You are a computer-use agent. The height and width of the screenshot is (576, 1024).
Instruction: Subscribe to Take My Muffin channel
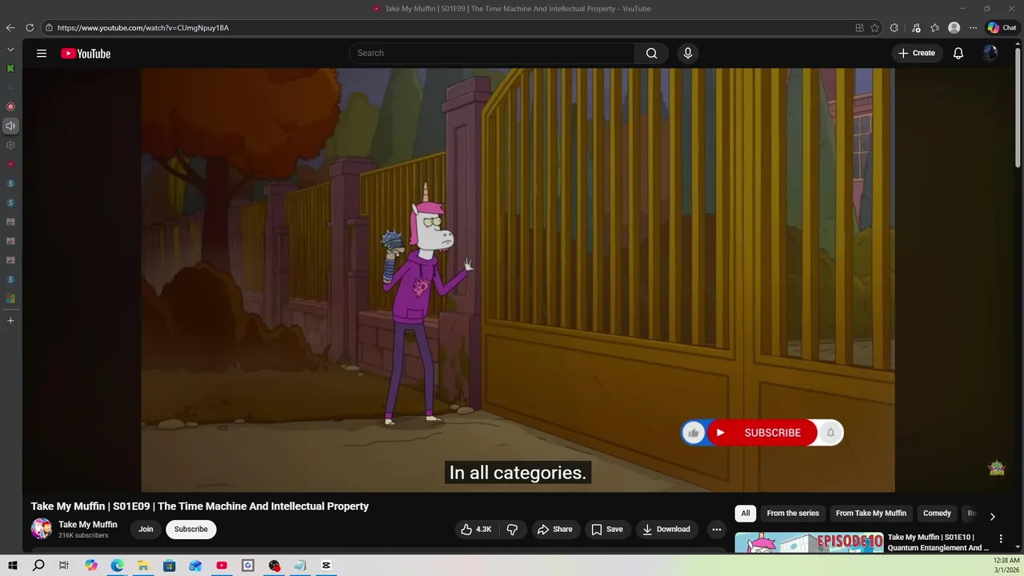[x=191, y=530]
